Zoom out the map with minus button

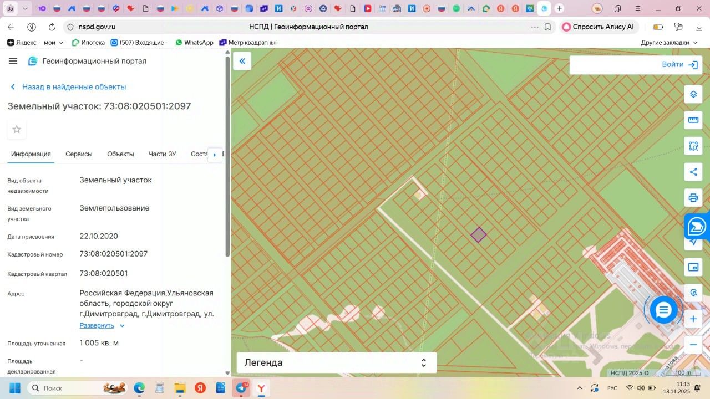[693, 345]
